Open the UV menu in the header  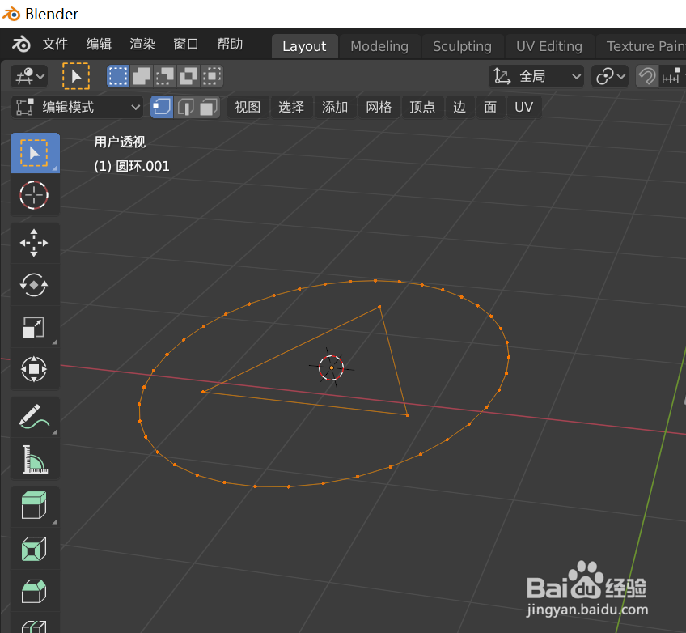(x=523, y=106)
